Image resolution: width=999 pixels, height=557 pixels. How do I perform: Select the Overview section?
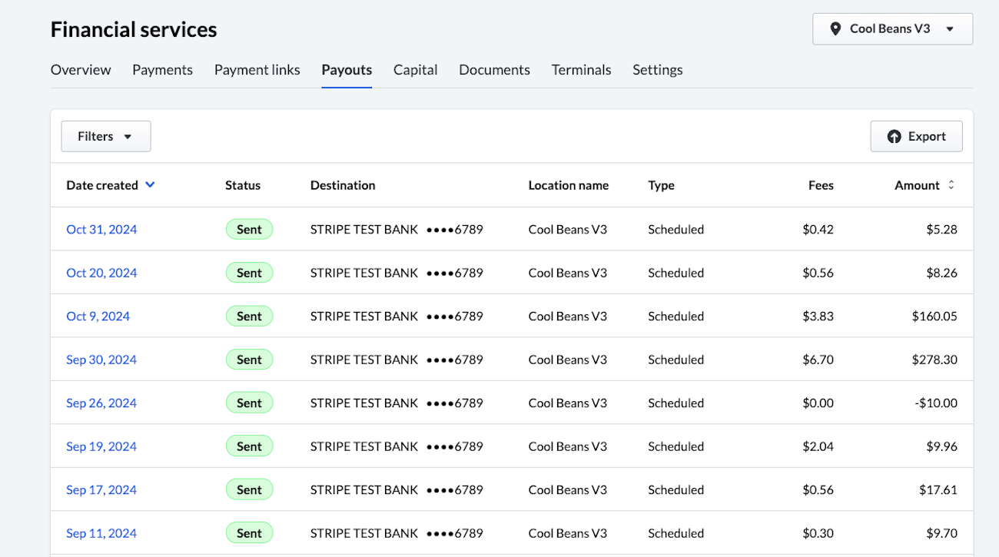click(80, 69)
